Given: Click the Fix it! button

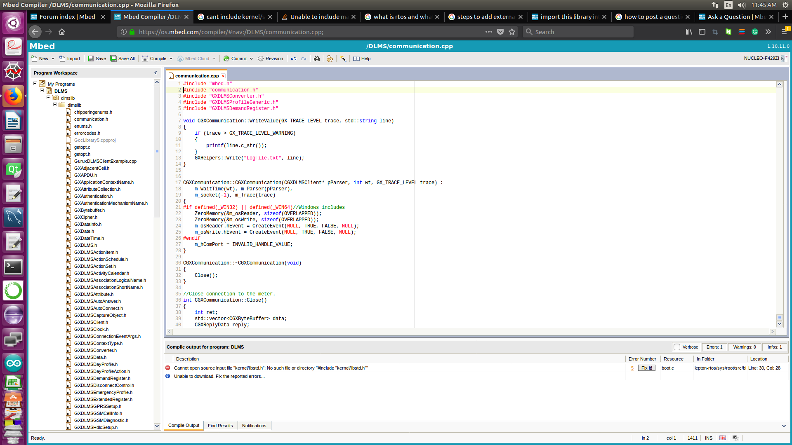Looking at the screenshot, I should coord(646,368).
